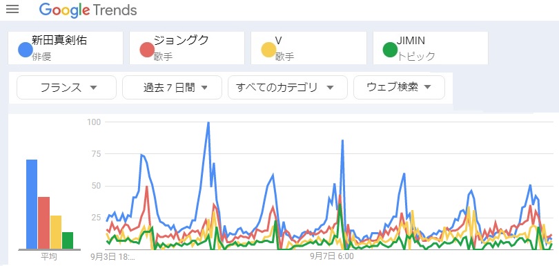Click the blue dot for 新田真剣佑

26,50
